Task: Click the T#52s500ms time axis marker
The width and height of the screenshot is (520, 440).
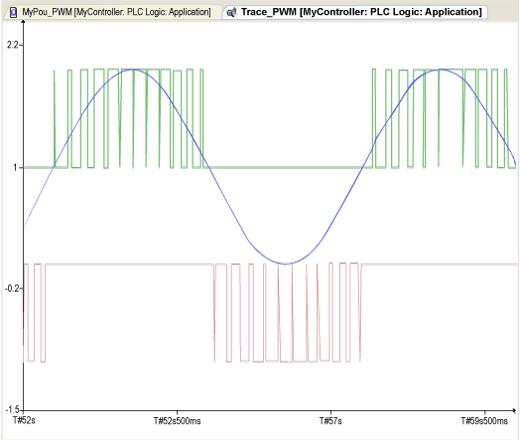Action: click(x=177, y=421)
